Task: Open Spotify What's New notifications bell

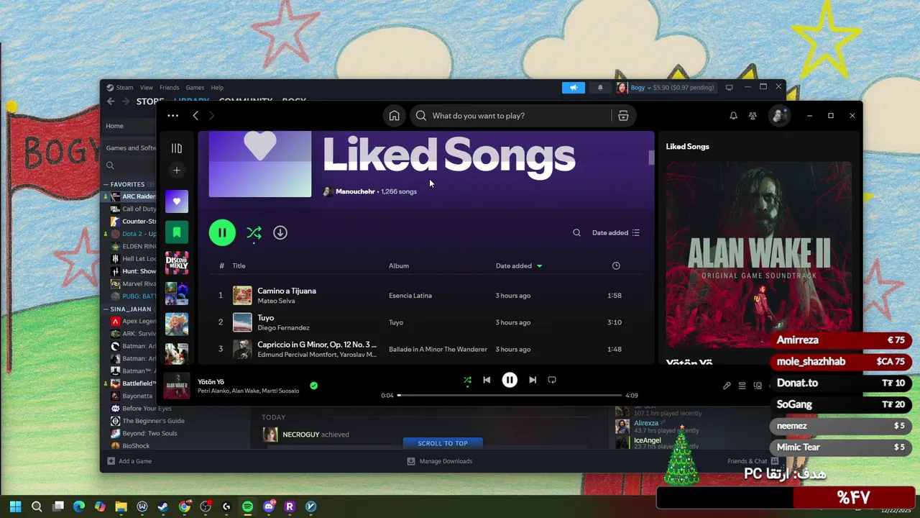Action: [733, 116]
